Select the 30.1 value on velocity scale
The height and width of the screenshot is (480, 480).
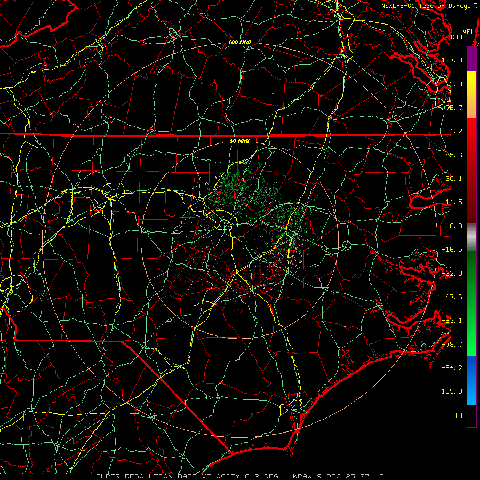454,179
